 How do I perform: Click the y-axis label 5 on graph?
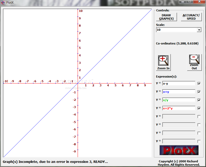[x=80, y=48]
